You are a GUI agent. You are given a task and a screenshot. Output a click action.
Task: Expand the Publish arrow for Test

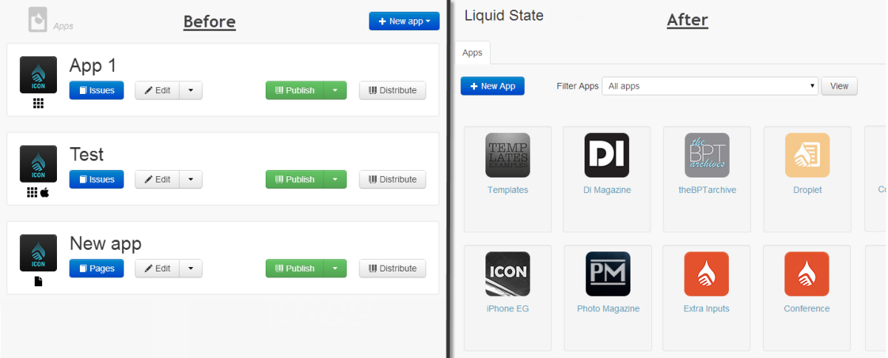pyautogui.click(x=335, y=179)
